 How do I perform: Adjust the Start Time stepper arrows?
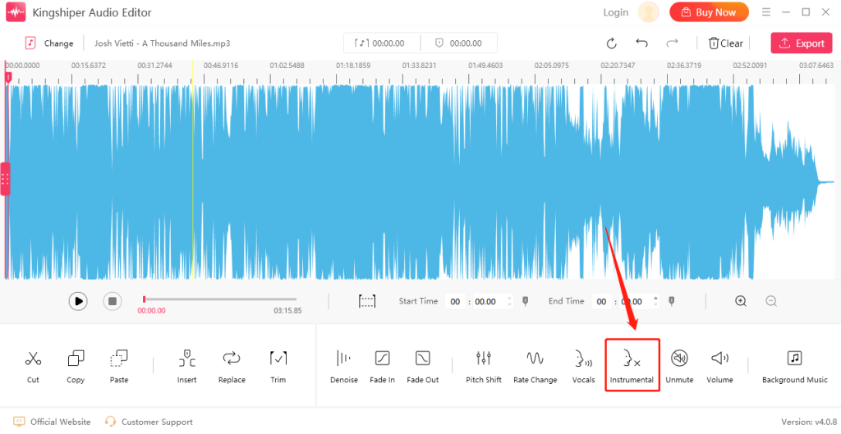(x=509, y=302)
